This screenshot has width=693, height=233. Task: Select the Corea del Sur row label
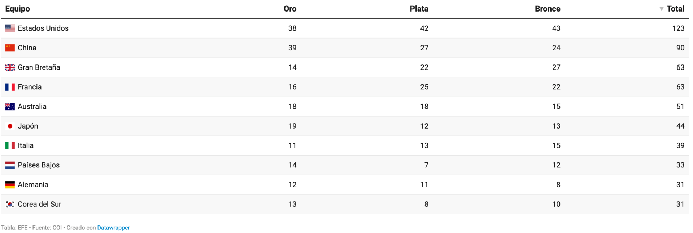pyautogui.click(x=39, y=204)
